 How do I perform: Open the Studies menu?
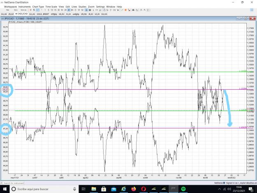(x=82, y=7)
